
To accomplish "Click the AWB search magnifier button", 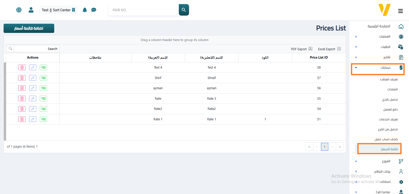I will [184, 10].
